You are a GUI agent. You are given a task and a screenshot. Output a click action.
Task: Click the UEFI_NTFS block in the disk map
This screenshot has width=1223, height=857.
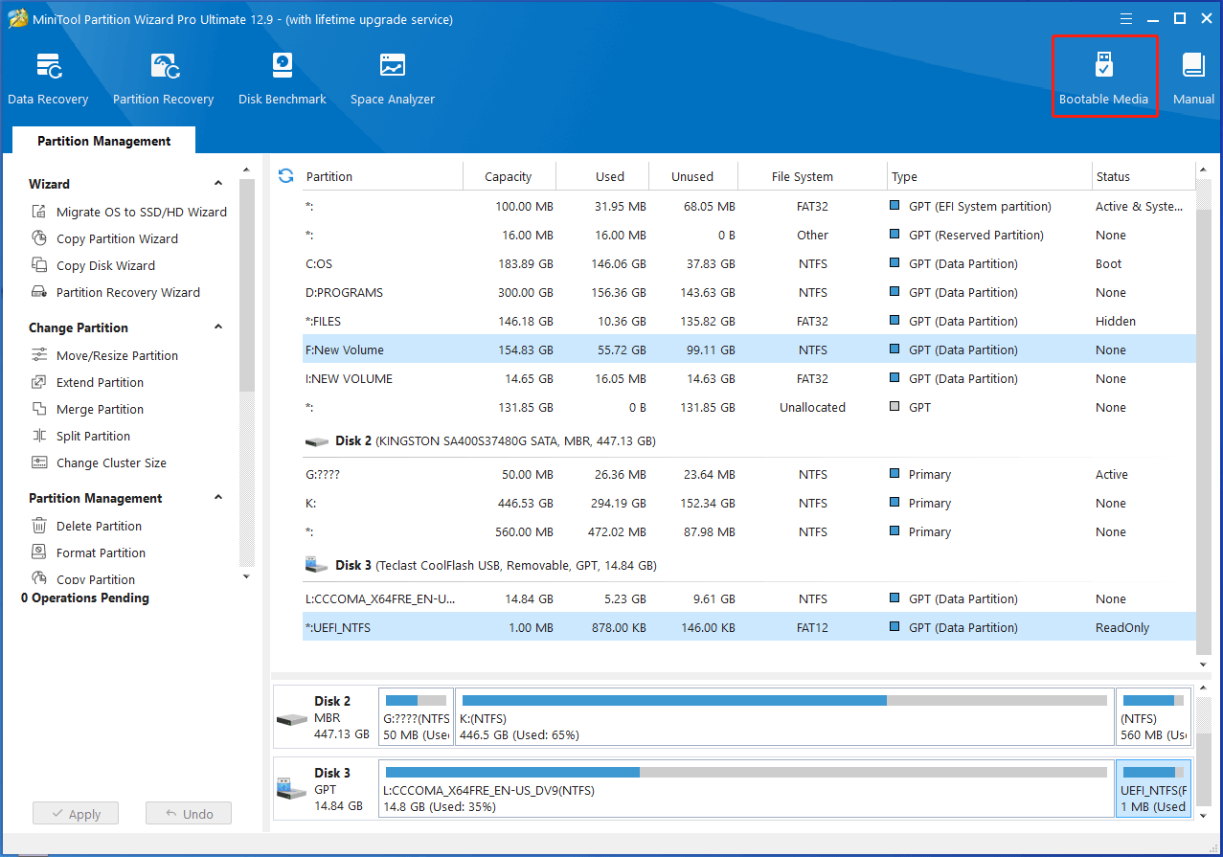click(x=1153, y=789)
